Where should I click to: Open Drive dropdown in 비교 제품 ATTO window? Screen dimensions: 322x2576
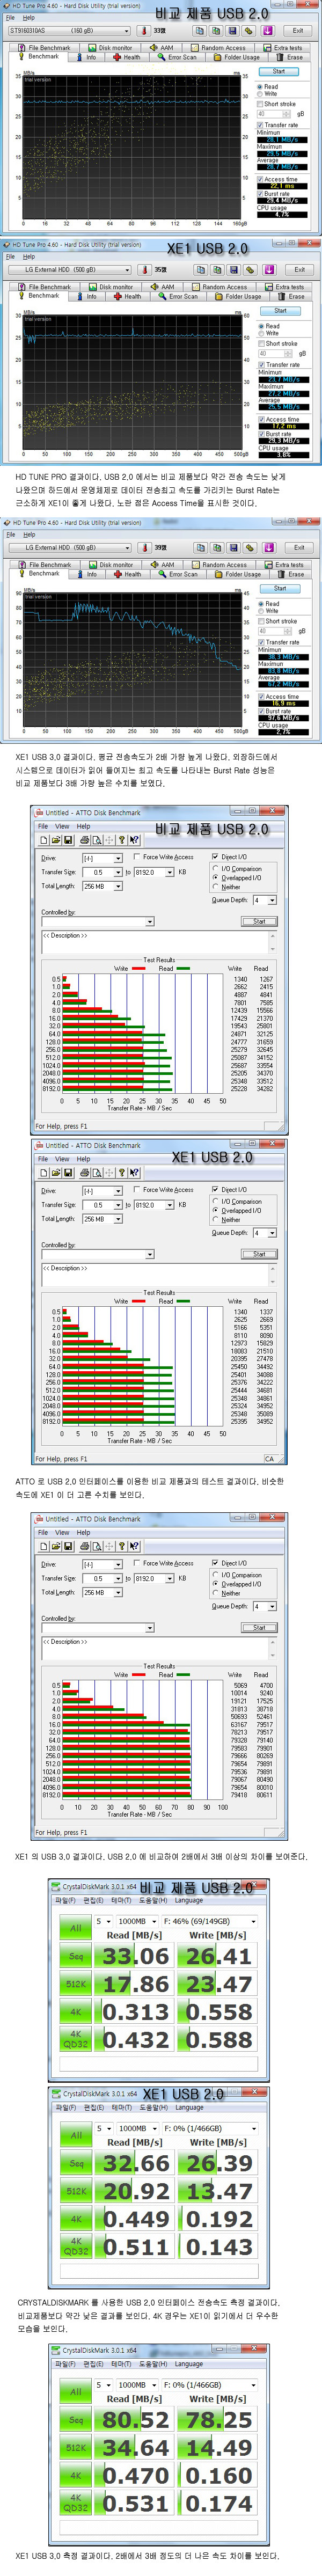118,858
